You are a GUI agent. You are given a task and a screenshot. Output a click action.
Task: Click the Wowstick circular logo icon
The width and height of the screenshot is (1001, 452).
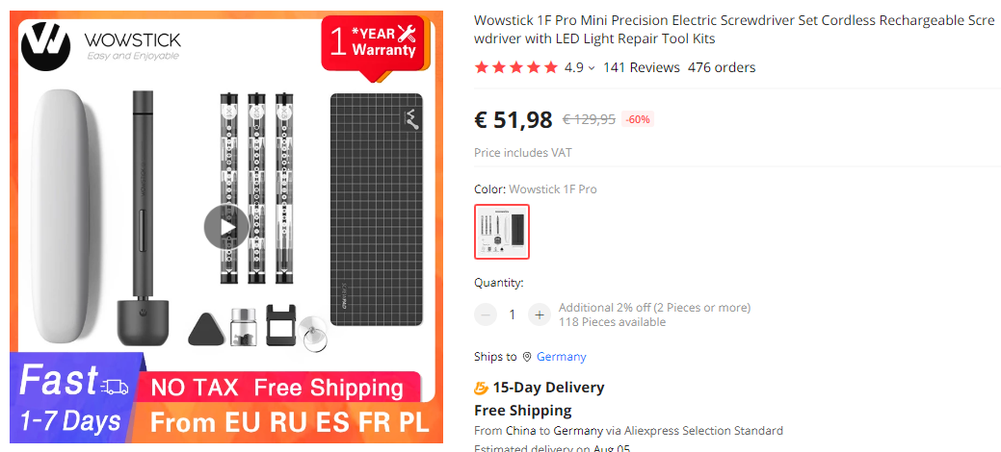46,42
